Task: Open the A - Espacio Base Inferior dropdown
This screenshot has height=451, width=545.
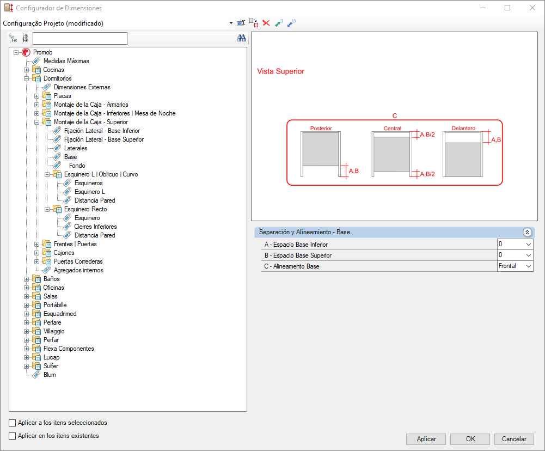Action: 528,245
